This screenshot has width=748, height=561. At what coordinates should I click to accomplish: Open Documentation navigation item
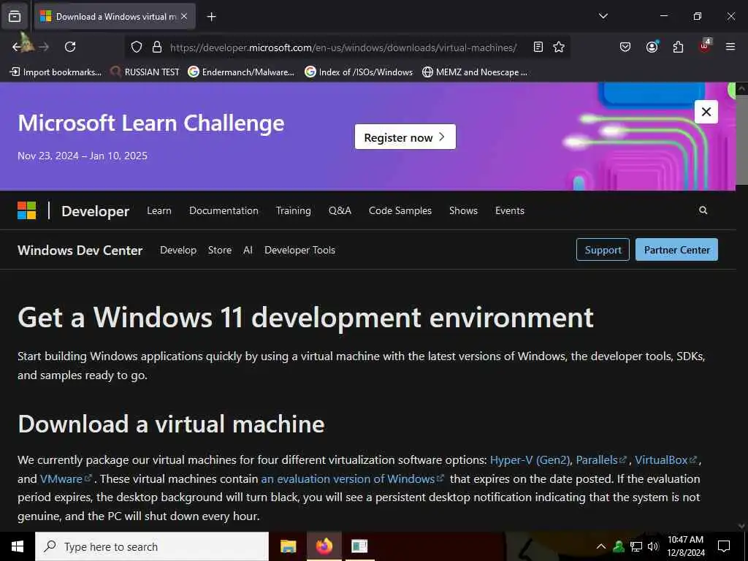pyautogui.click(x=224, y=210)
